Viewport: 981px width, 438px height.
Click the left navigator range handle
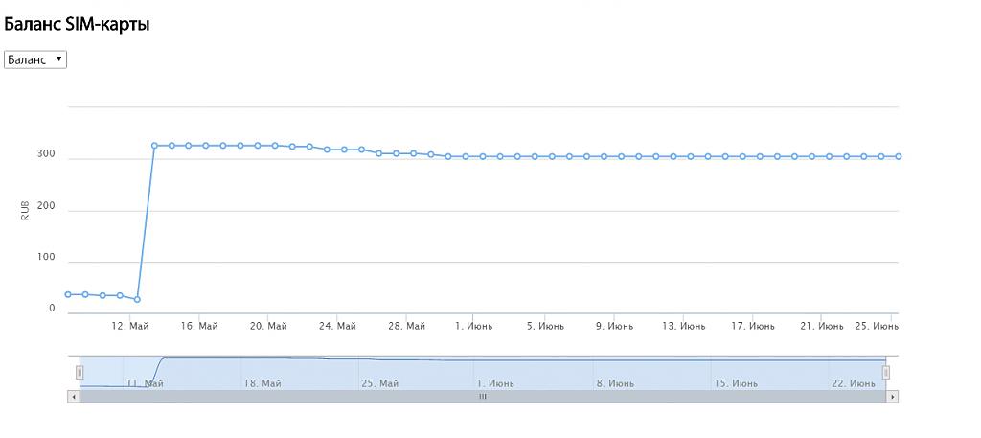(x=80, y=372)
